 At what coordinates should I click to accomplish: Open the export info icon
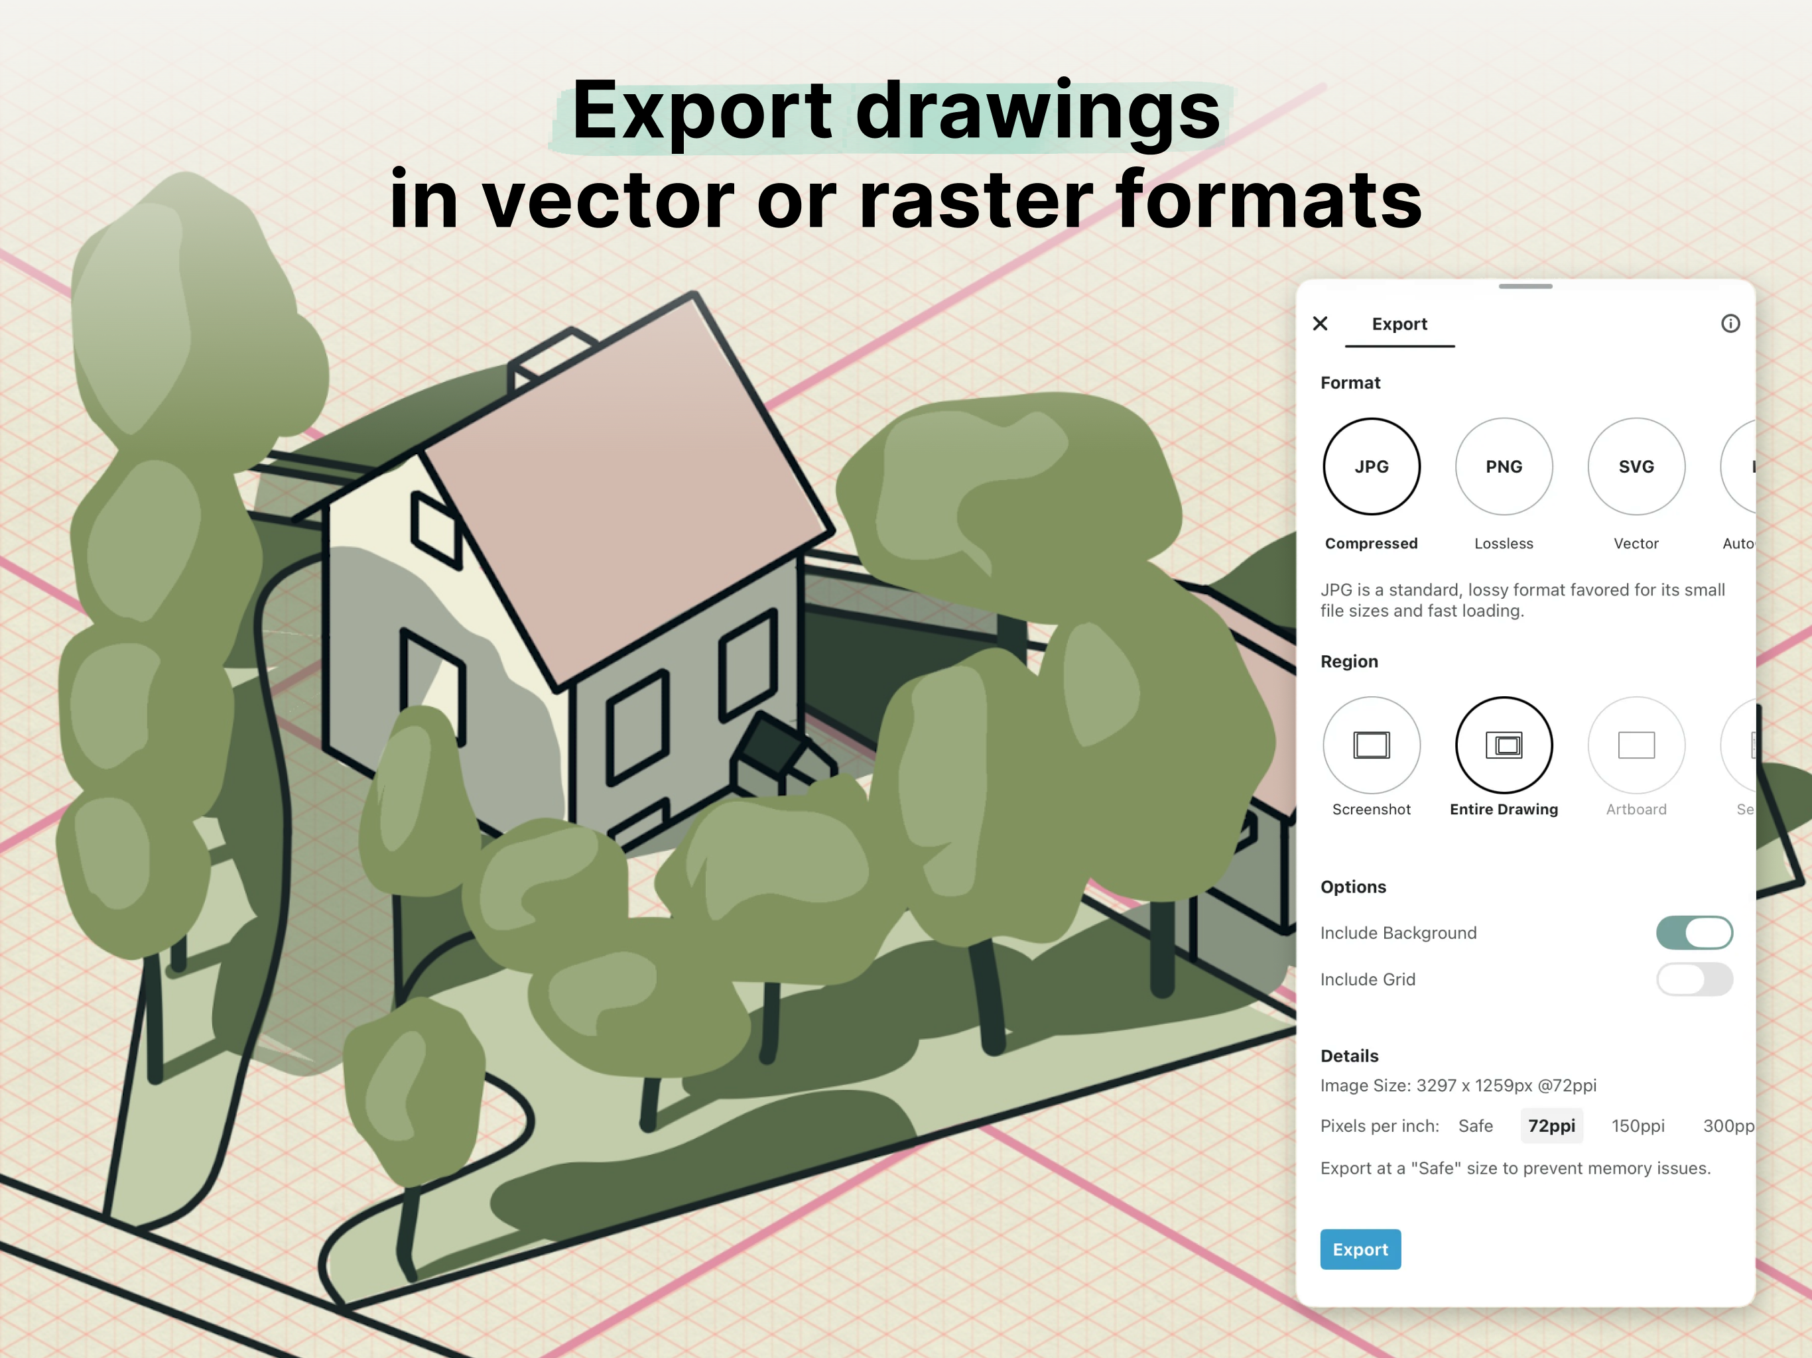coord(1730,324)
